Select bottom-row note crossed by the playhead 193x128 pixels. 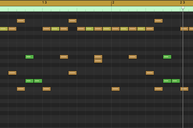point(184,89)
